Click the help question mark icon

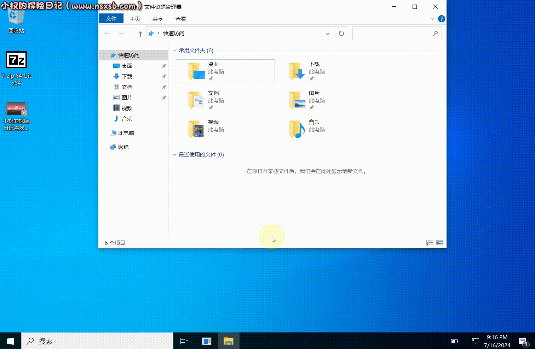click(x=441, y=19)
